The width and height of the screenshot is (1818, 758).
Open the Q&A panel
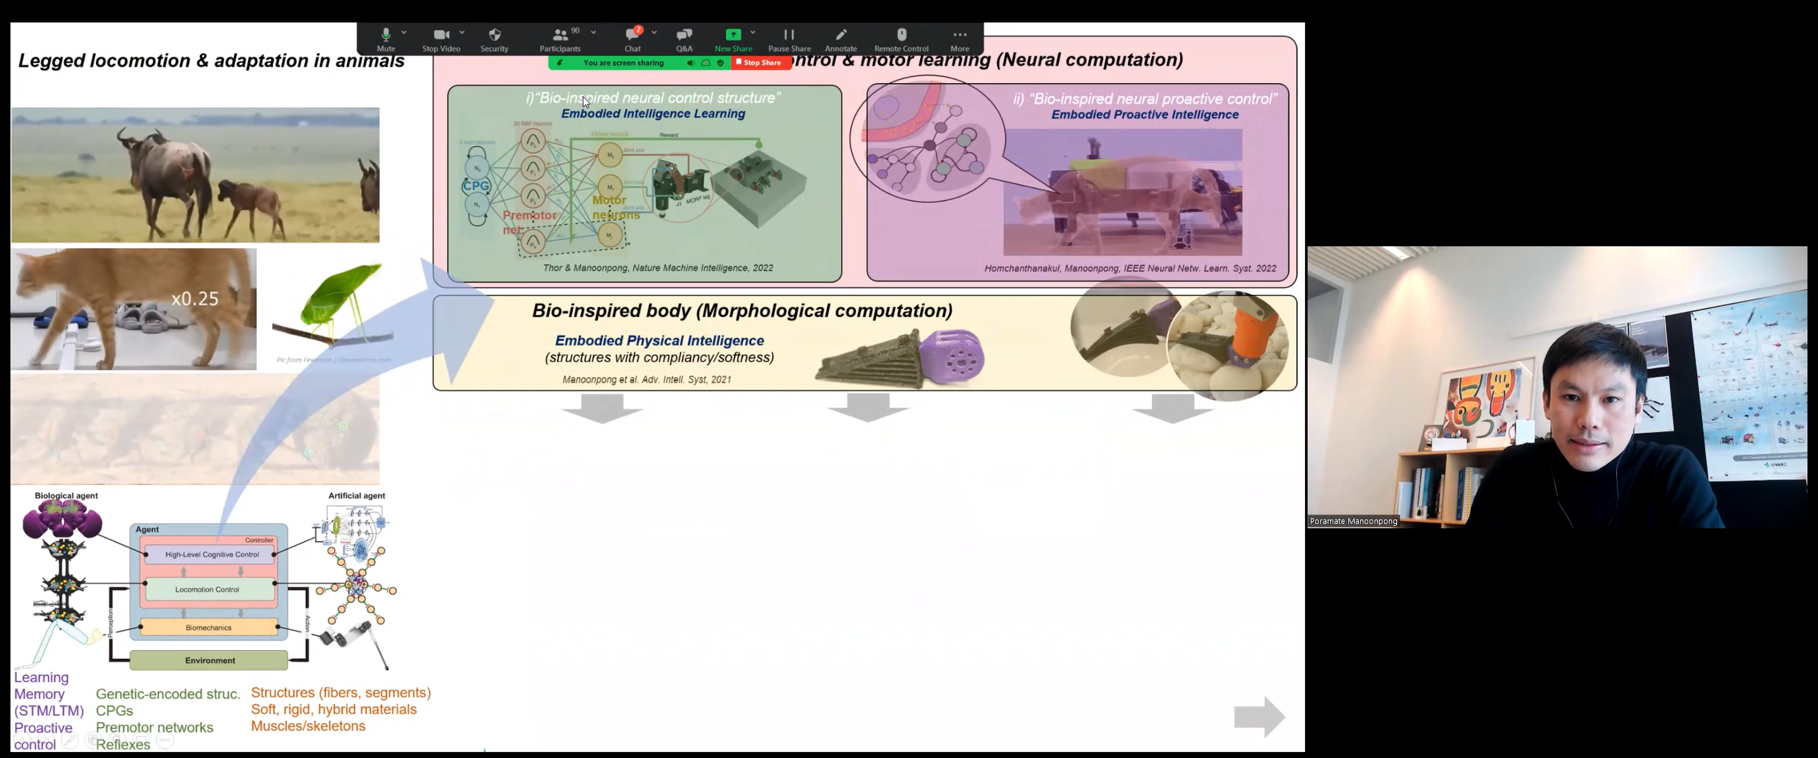(x=684, y=39)
